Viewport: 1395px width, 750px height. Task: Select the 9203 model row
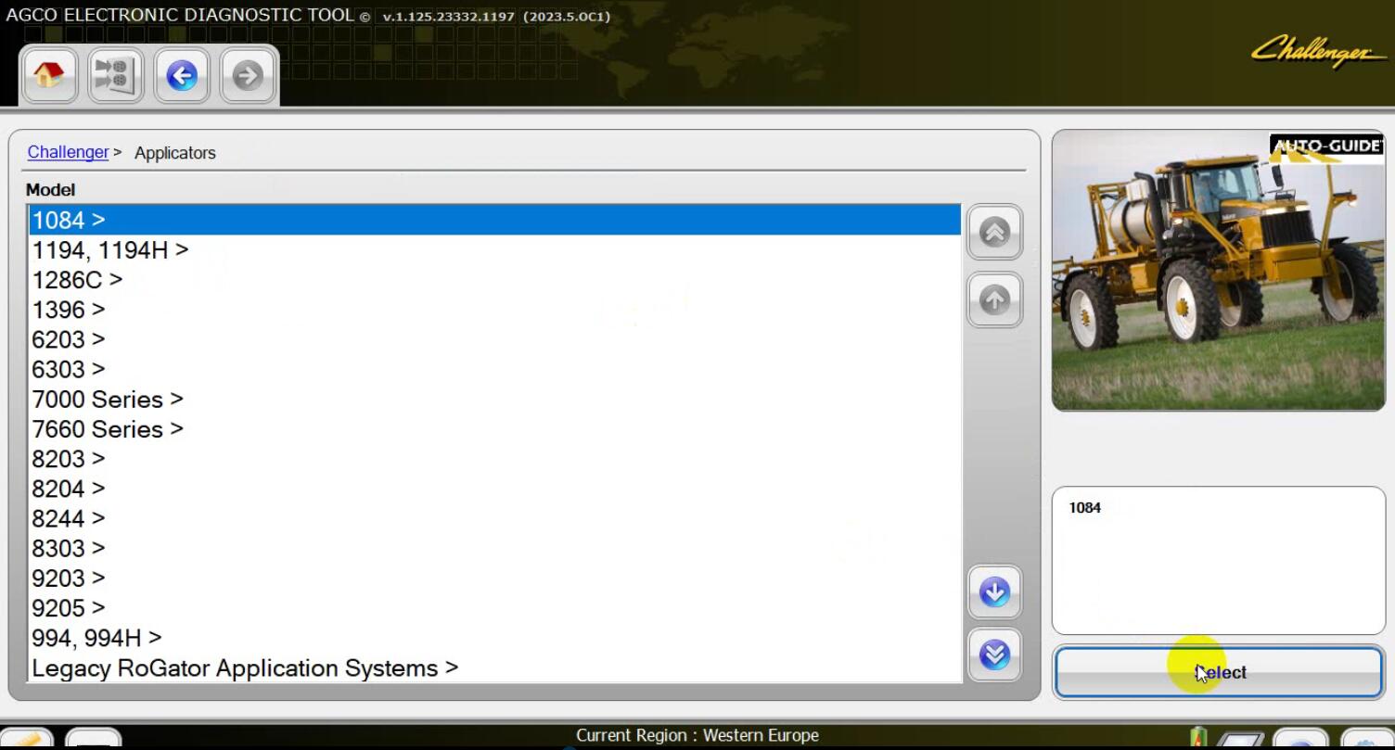coord(494,578)
